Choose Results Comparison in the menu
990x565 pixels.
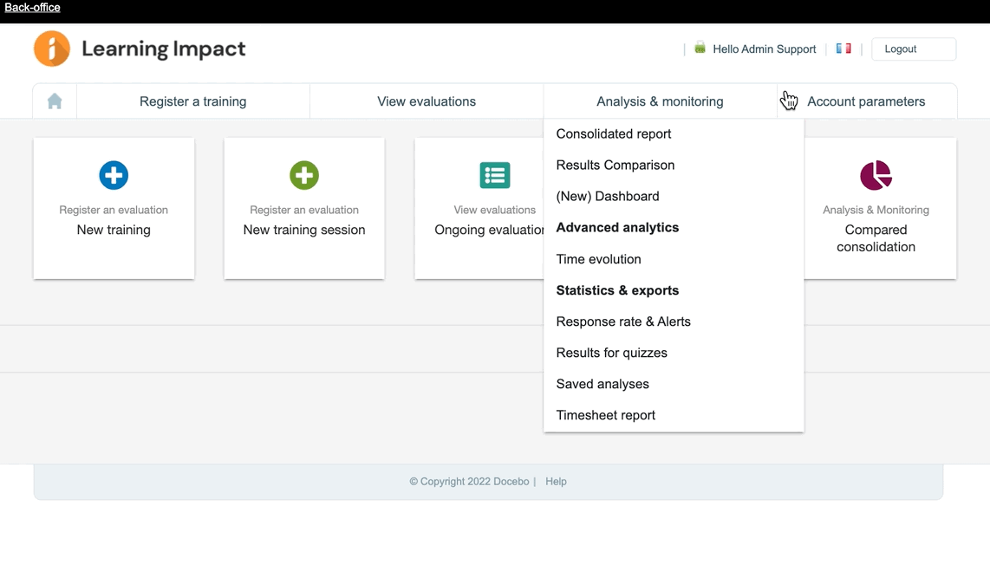coord(615,165)
